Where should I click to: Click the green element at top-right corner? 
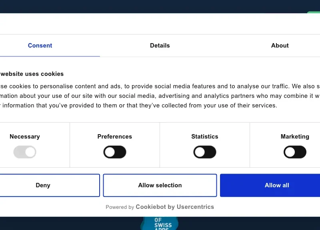coord(314,12)
